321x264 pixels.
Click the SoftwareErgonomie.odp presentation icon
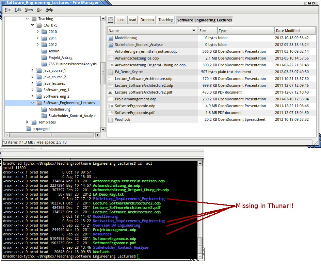pyautogui.click(x=111, y=106)
